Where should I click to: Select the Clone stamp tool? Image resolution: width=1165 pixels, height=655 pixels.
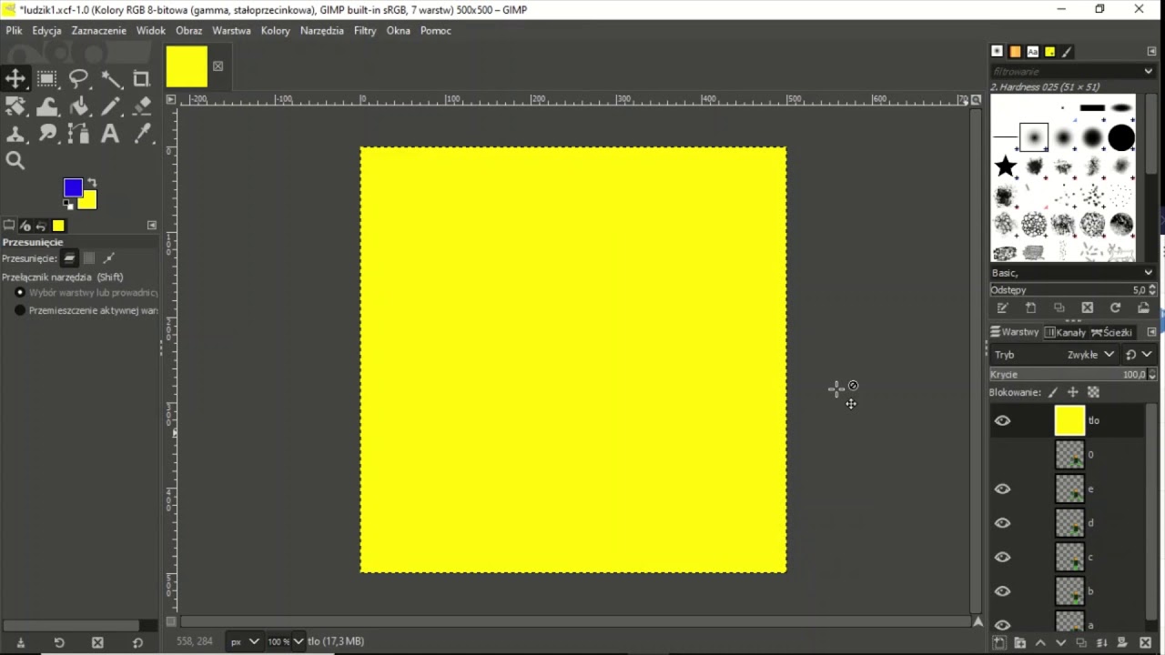coord(15,135)
